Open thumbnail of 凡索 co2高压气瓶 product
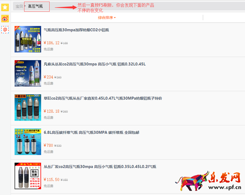The image size is (245, 195). click(28, 74)
